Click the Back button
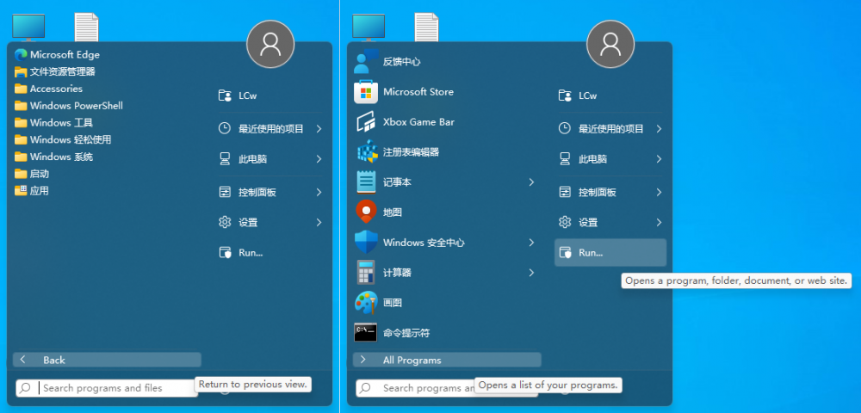861x413 pixels. 107,360
